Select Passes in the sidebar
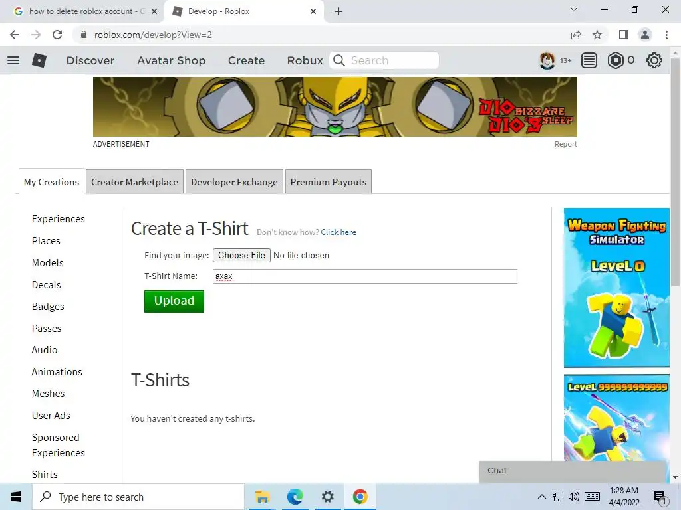Screen dimensions: 681x510 47,328
